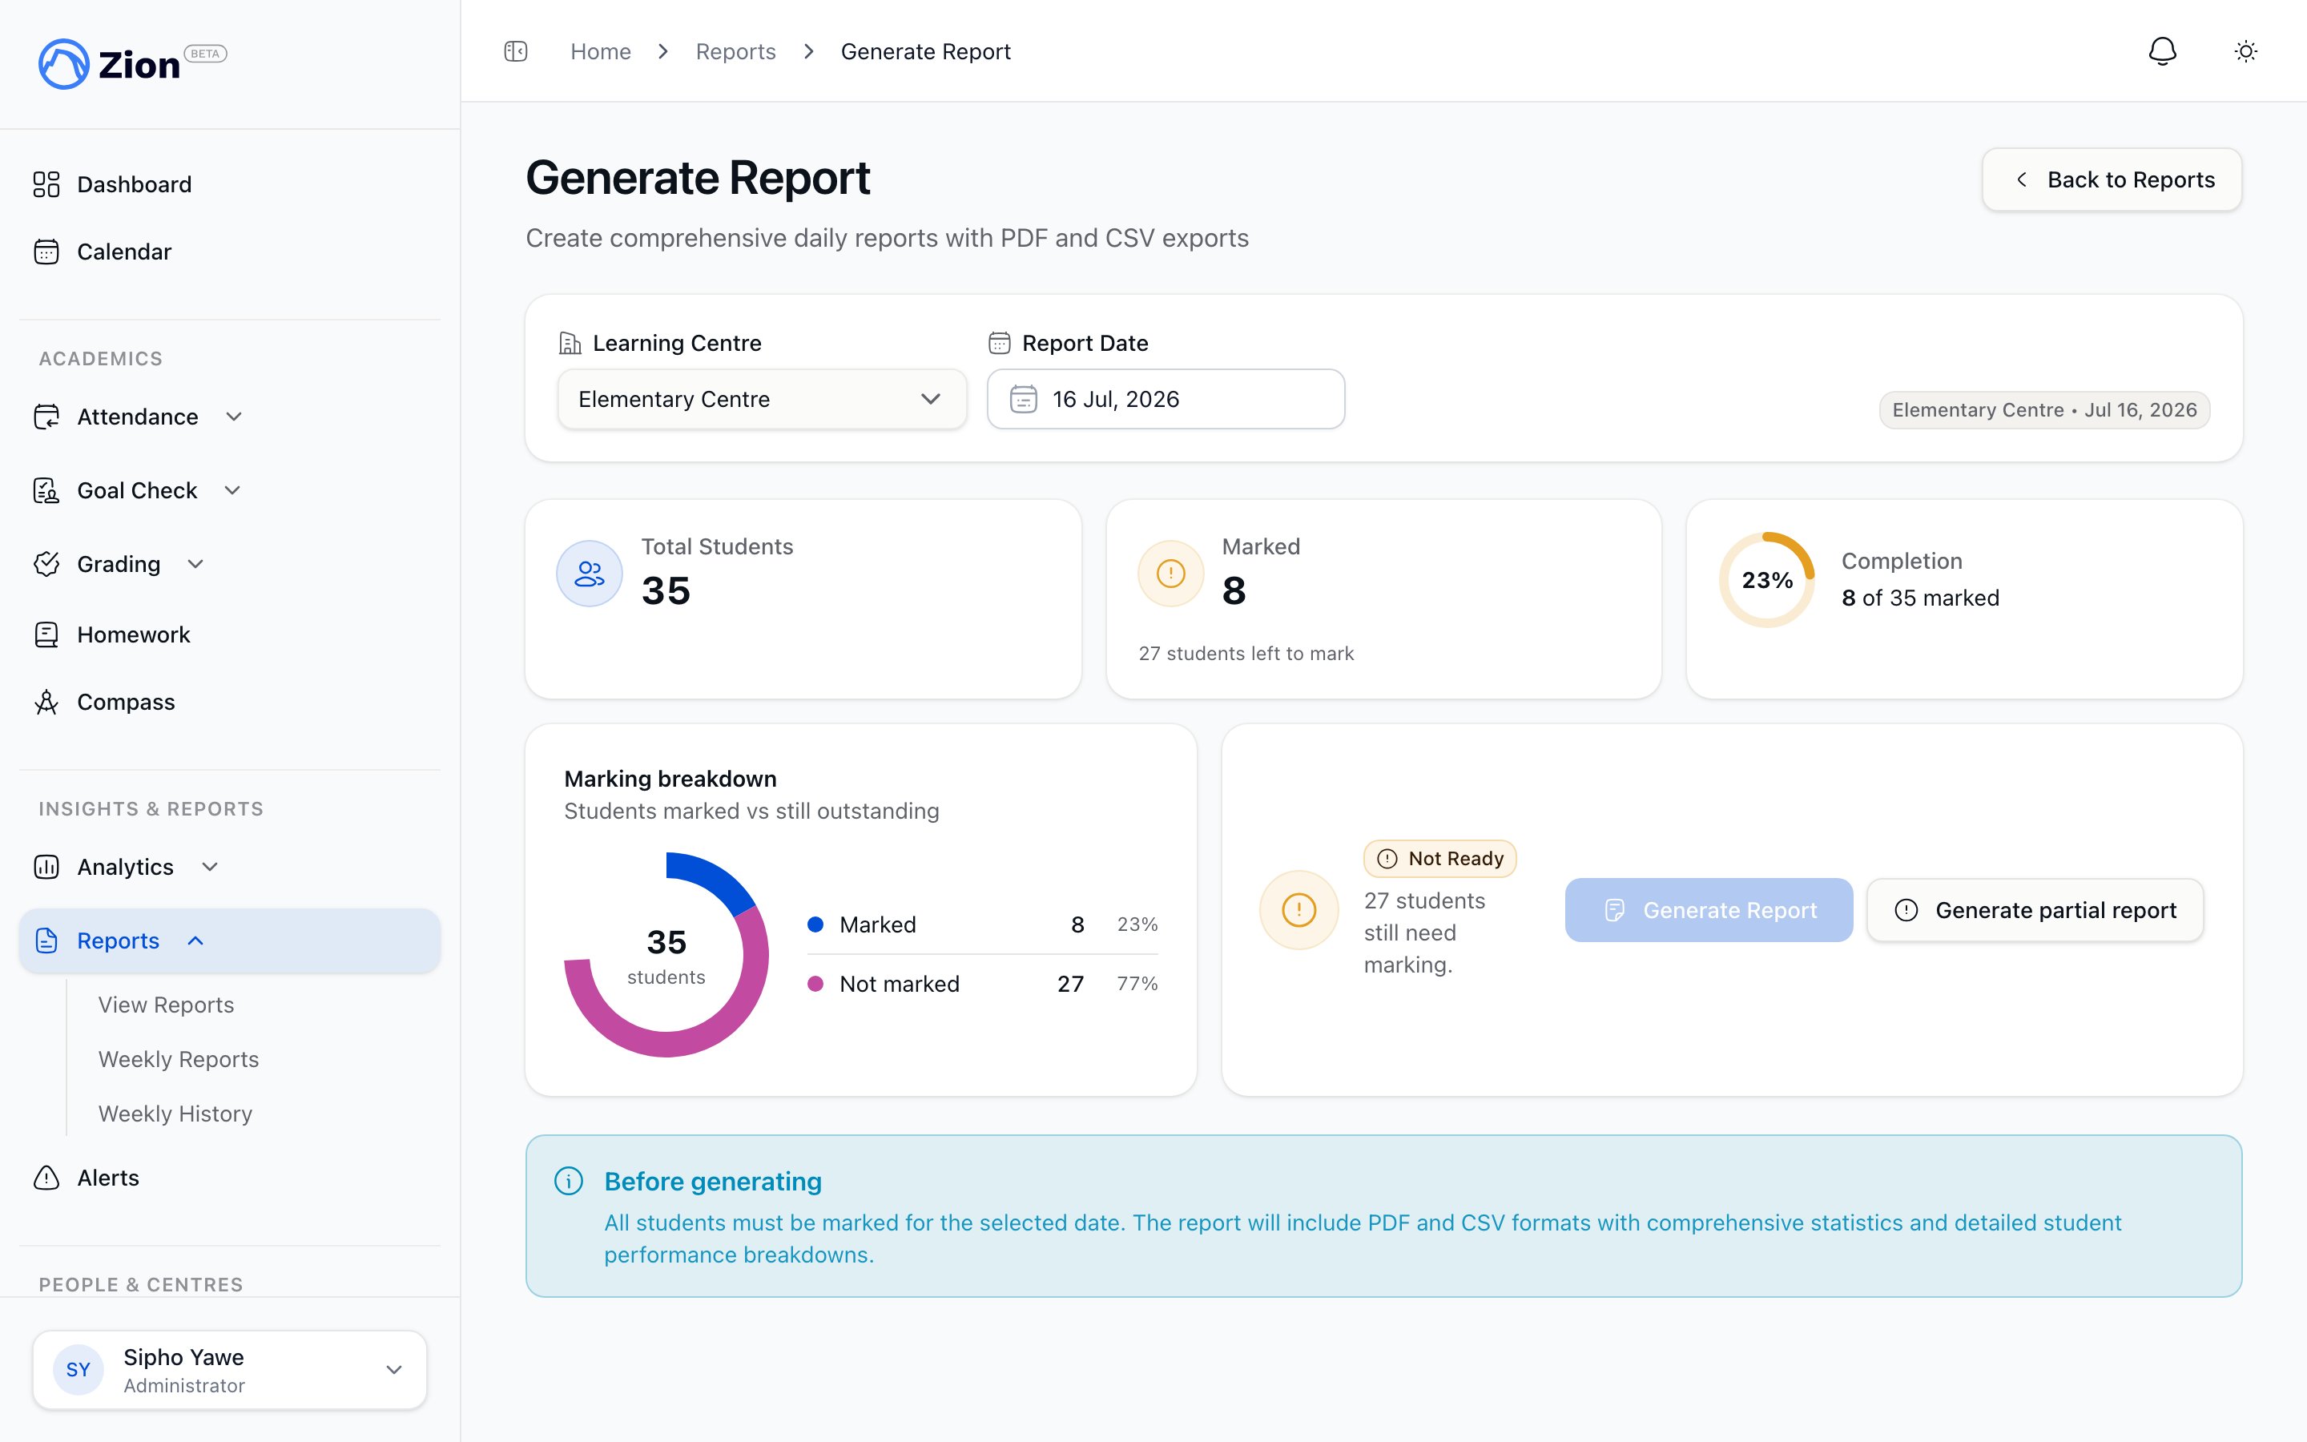
Task: Click the Generate Report breadcrumb text
Action: coord(924,51)
